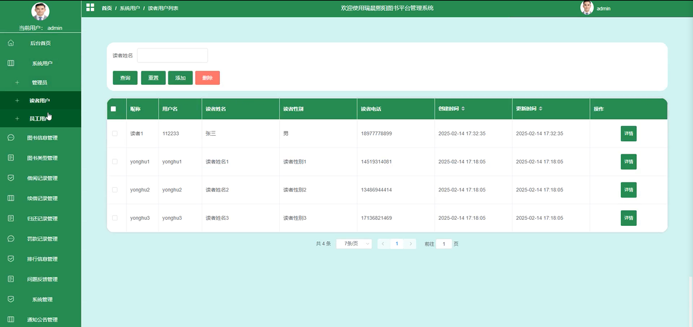Click the shield icon beside 系统管理
Viewport: 693px width, 327px height.
[11, 299]
